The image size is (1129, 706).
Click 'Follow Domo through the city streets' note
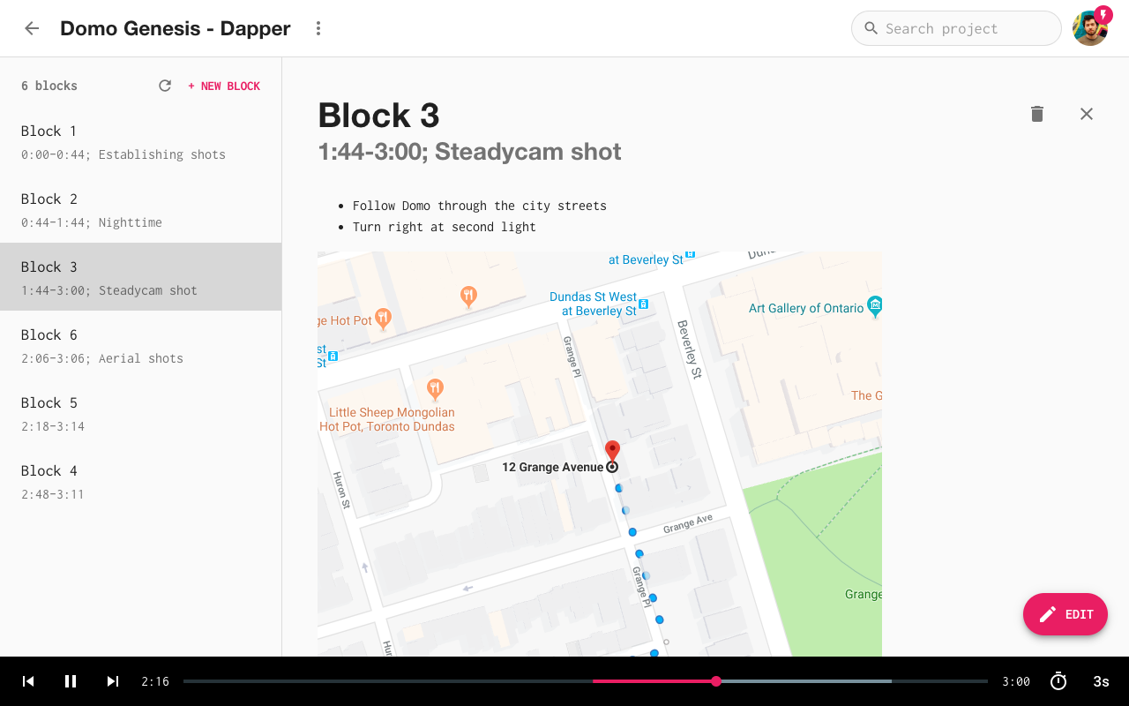(x=480, y=206)
